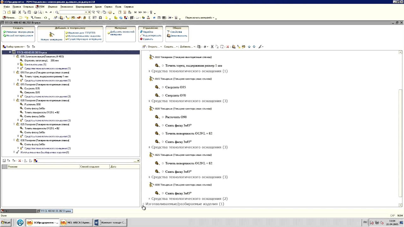Open the Файл menu
The height and width of the screenshot is (227, 404).
tap(6, 7)
